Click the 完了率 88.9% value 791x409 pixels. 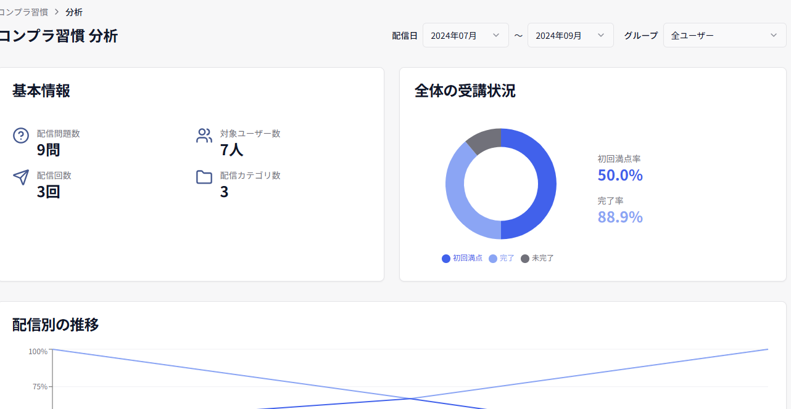(620, 217)
